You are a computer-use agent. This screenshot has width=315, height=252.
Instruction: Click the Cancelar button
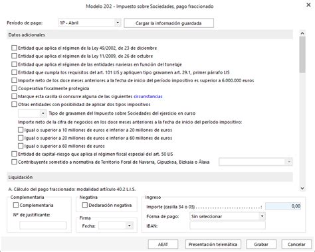pyautogui.click(x=296, y=244)
